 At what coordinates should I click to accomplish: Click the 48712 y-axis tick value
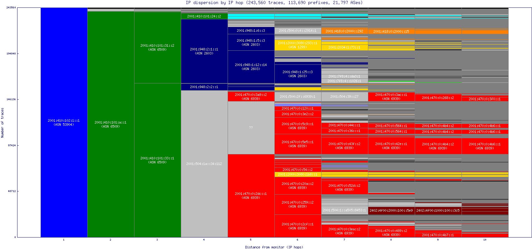pyautogui.click(x=12, y=191)
